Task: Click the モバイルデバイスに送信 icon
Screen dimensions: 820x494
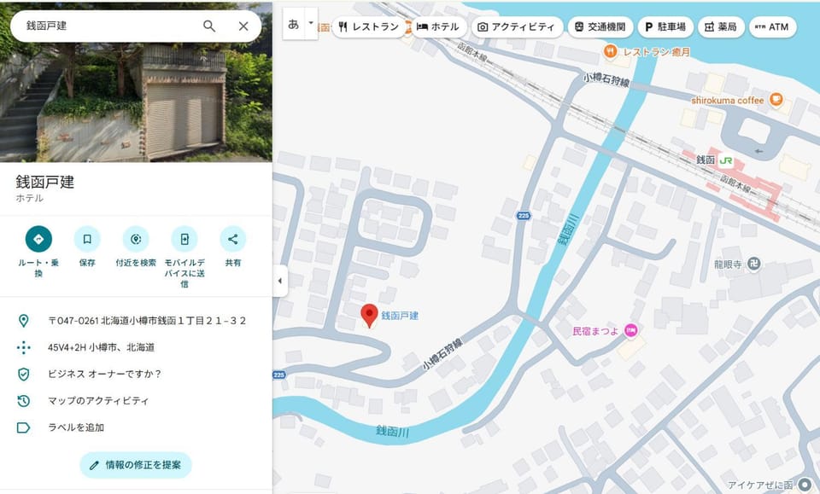Action: (x=184, y=239)
